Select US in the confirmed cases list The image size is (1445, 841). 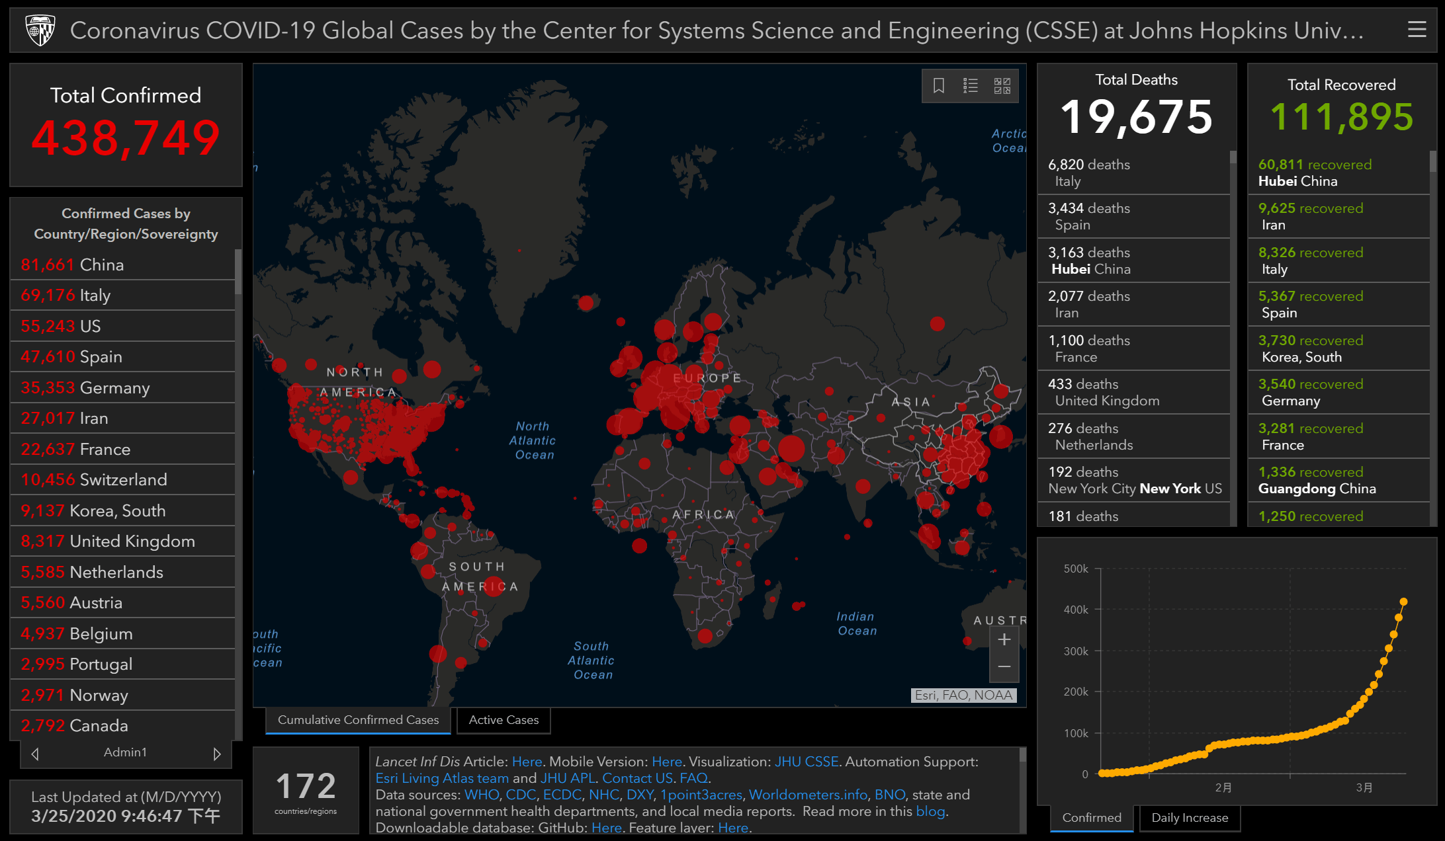coord(123,326)
